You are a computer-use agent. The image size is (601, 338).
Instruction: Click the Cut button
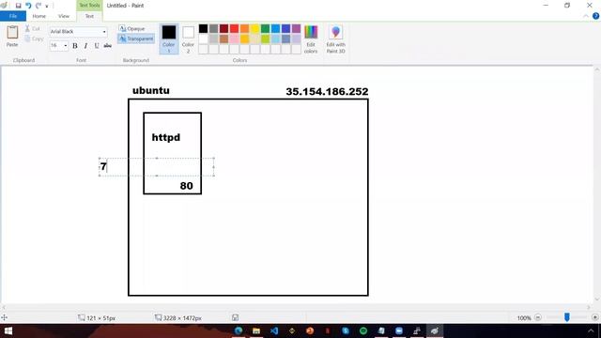[x=33, y=29]
